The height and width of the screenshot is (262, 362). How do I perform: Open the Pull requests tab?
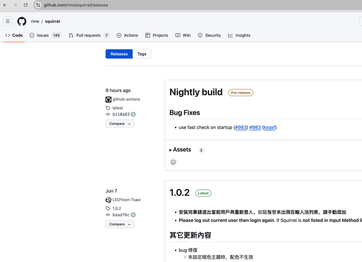[89, 35]
